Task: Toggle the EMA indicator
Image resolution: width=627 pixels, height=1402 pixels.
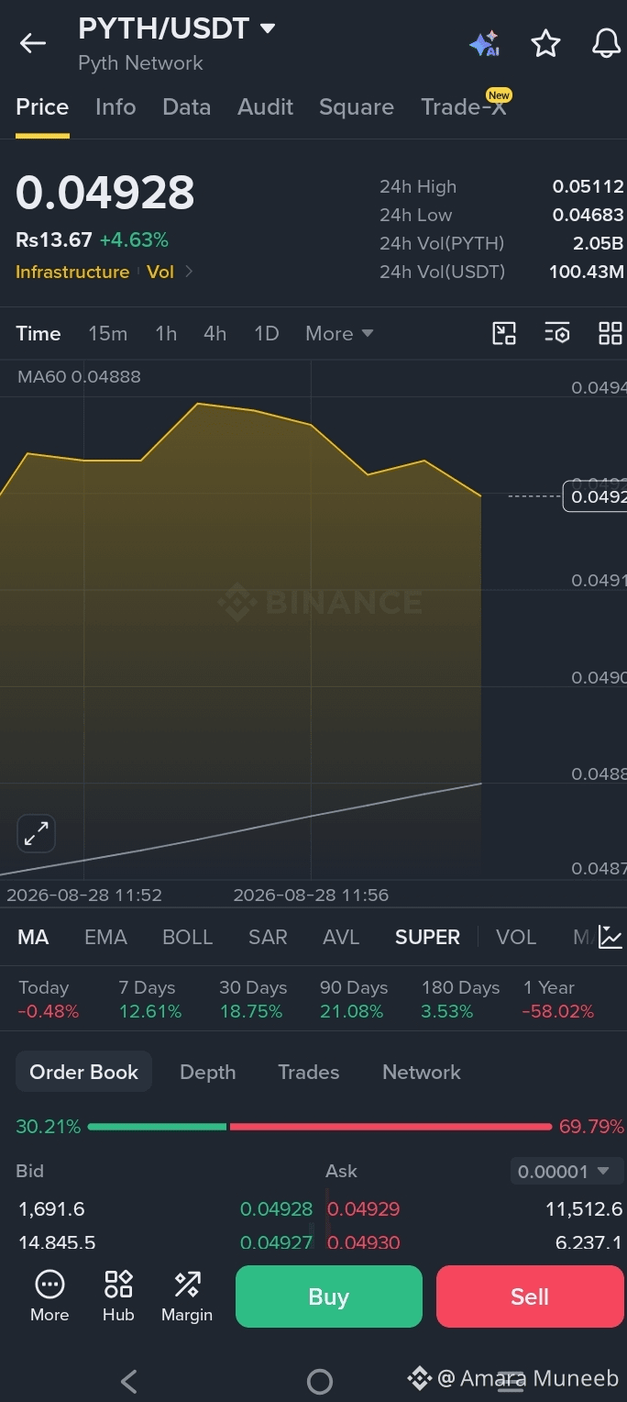Action: pyautogui.click(x=105, y=937)
